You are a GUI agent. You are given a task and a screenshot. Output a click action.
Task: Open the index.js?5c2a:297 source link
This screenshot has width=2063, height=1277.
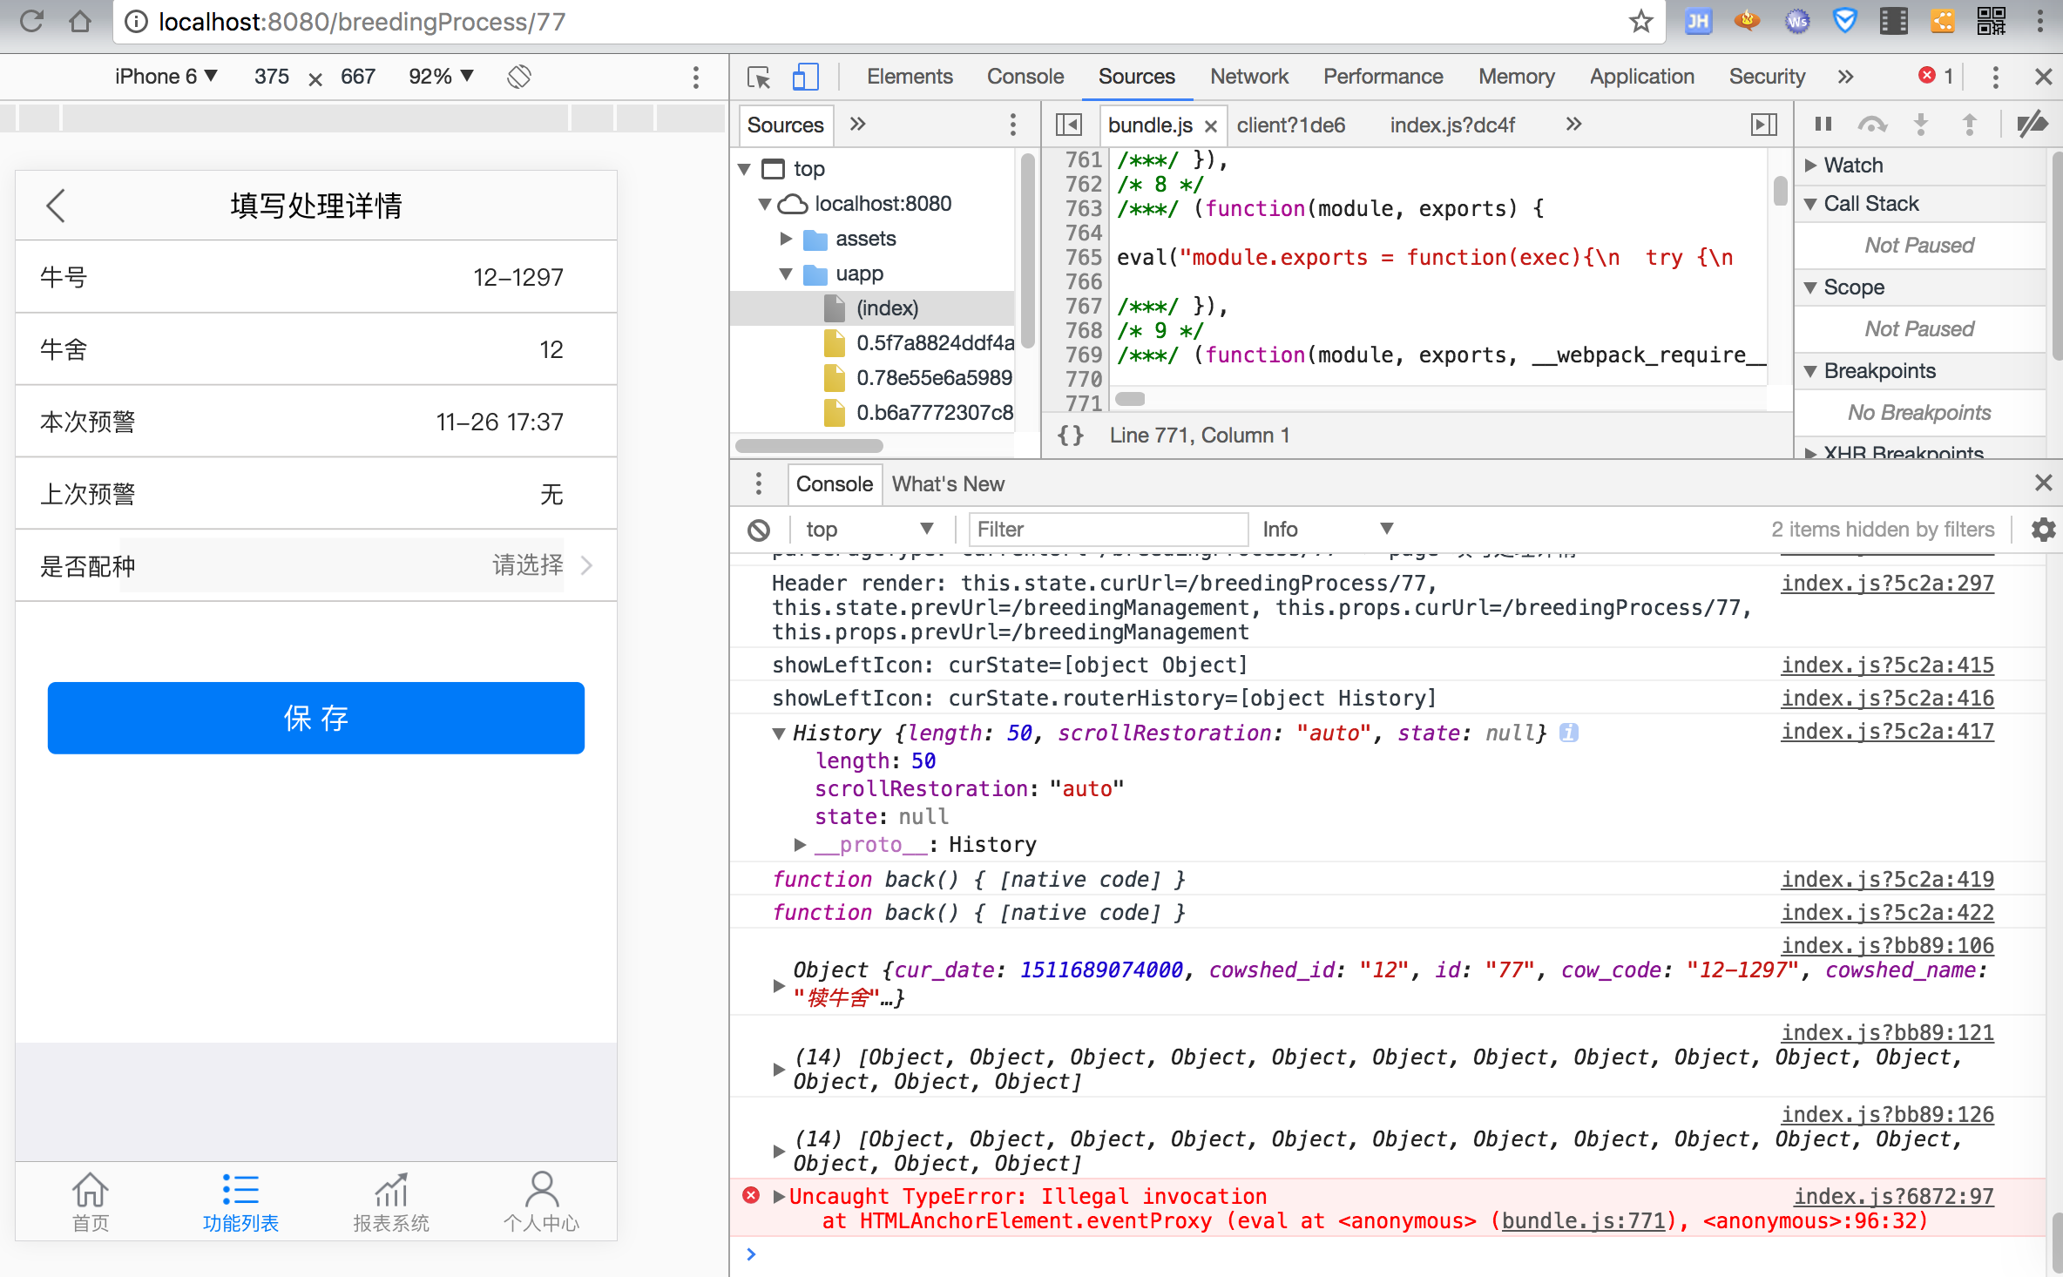tap(1887, 583)
